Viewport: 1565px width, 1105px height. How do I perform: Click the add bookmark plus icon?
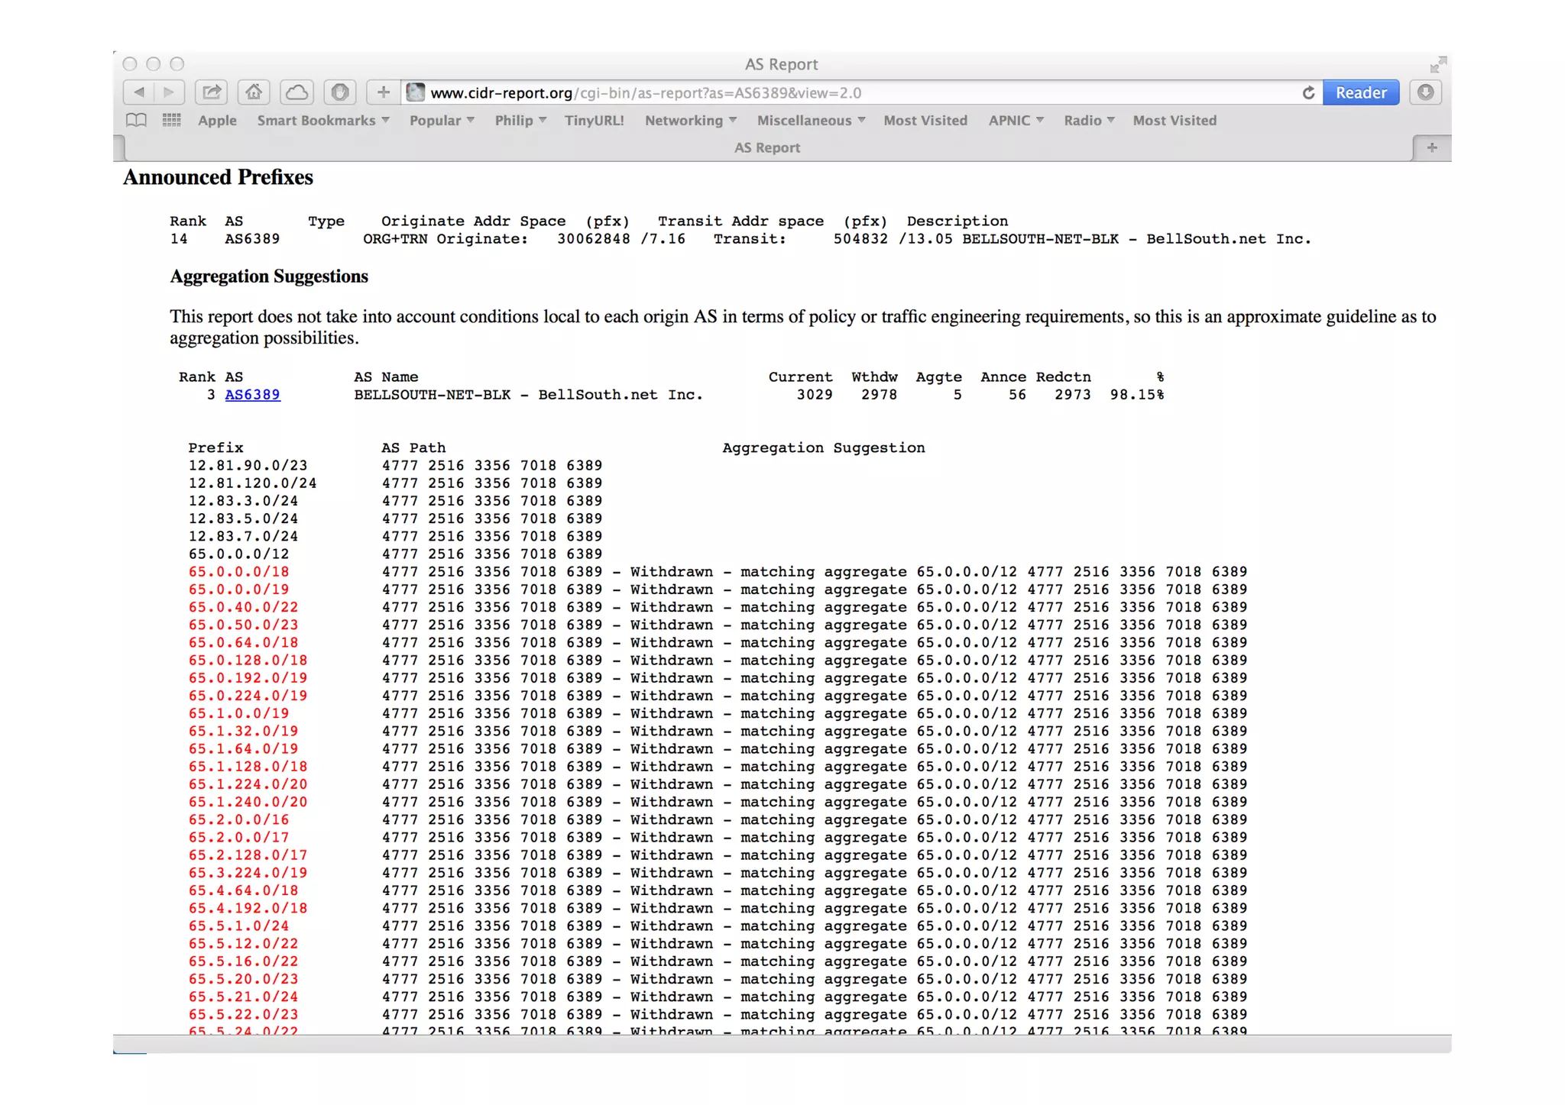(383, 92)
